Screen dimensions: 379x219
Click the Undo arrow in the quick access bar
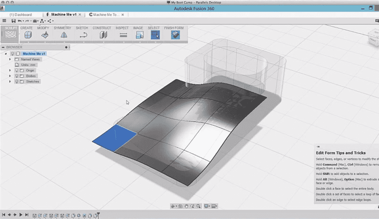(x=20, y=21)
